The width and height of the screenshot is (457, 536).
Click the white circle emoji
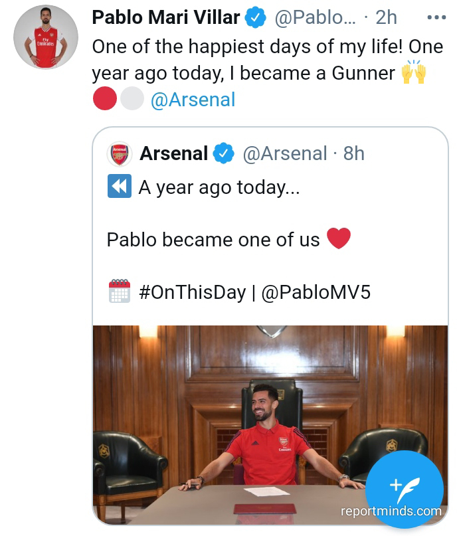[132, 100]
